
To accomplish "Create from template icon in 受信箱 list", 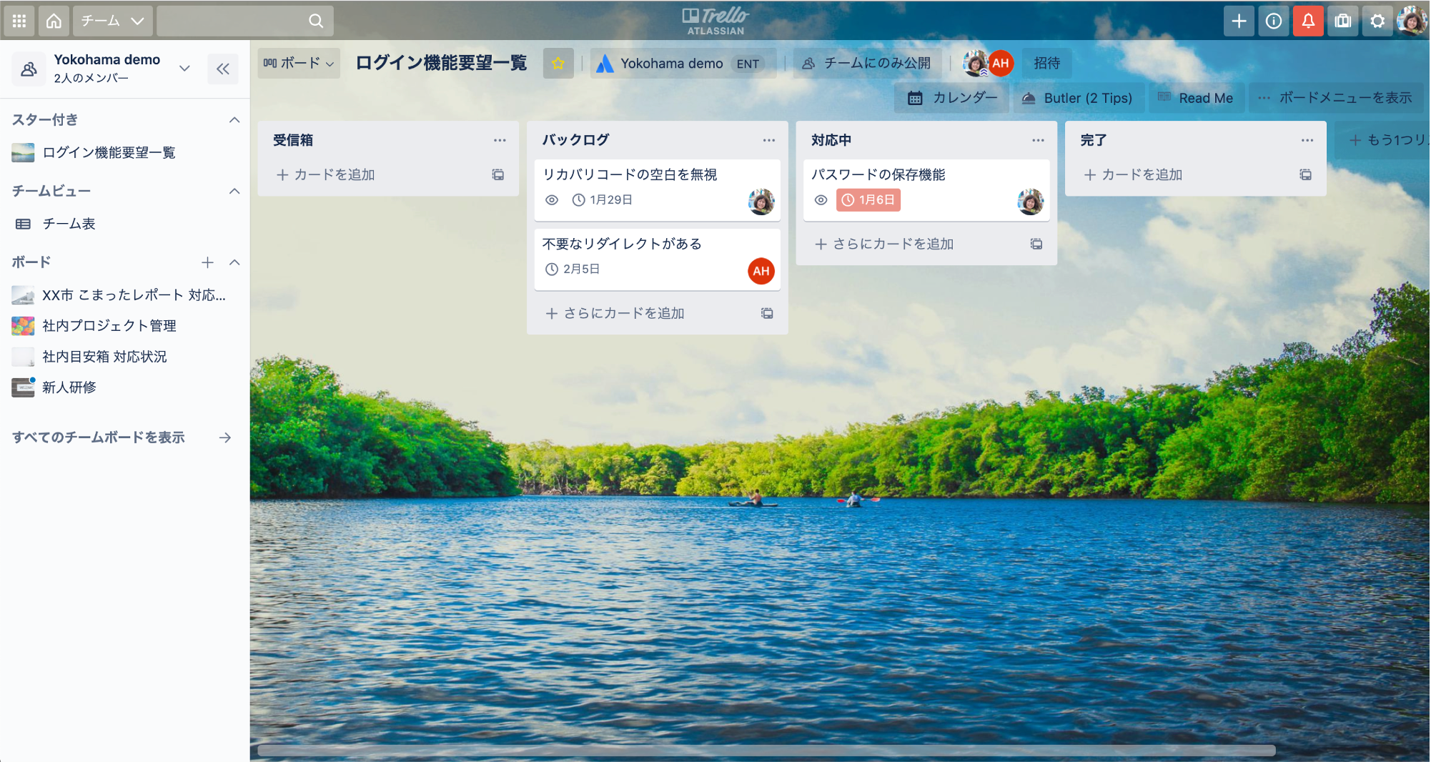I will pyautogui.click(x=497, y=174).
